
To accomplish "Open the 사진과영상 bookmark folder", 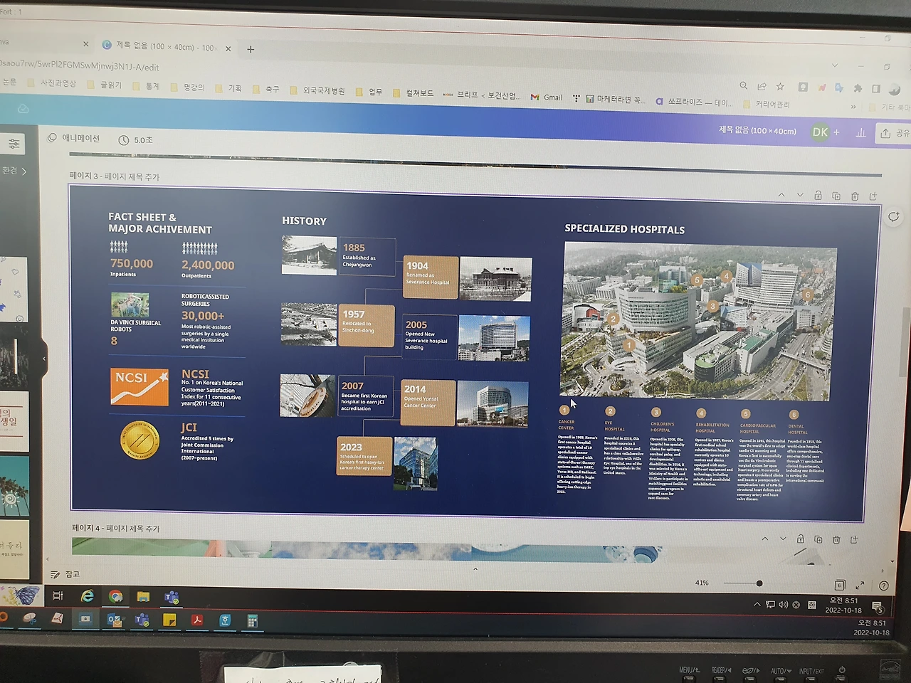I will tap(51, 83).
